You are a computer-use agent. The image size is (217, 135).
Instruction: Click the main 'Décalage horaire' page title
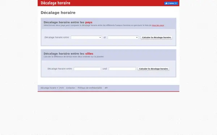pyautogui.click(x=58, y=13)
